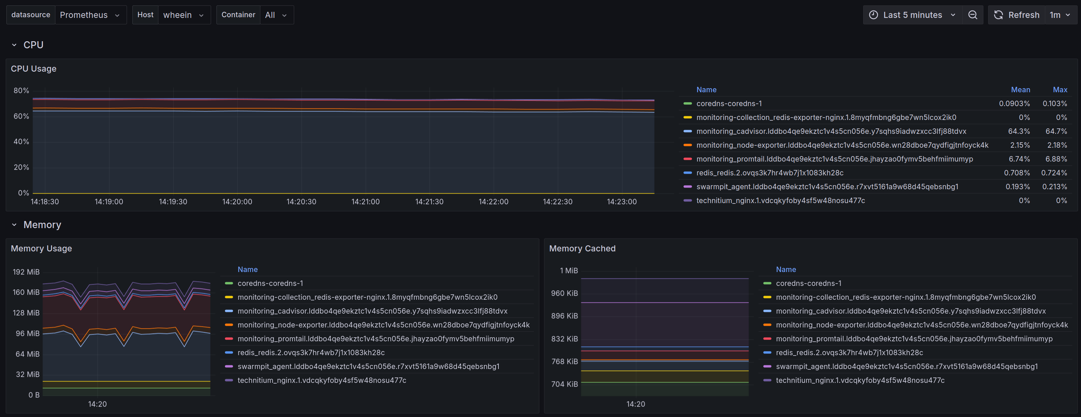Click blue redis_redis.2 legend marker in Memory Cached

point(767,353)
